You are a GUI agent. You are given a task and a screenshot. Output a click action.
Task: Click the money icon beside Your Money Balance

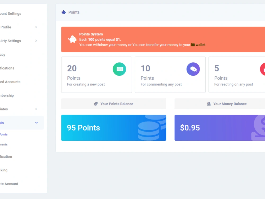coord(209,104)
